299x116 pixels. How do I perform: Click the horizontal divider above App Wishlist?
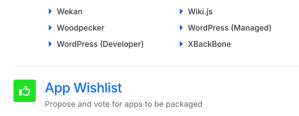point(156,66)
